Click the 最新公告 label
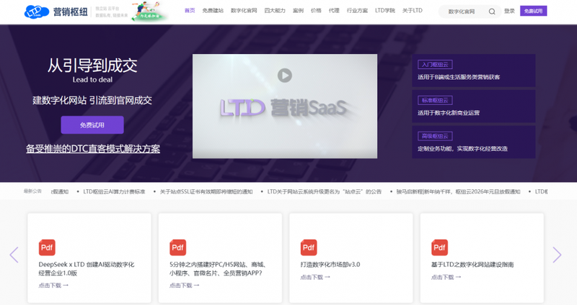Screen dimensions: 577x305 32,191
